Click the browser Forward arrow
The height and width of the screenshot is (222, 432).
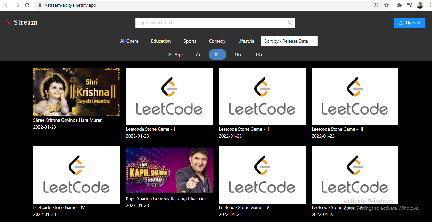click(x=17, y=5)
